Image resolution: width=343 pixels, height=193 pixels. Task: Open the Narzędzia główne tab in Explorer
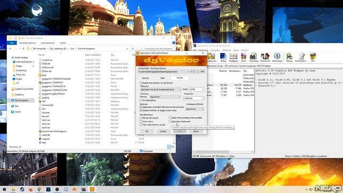pos(27,43)
